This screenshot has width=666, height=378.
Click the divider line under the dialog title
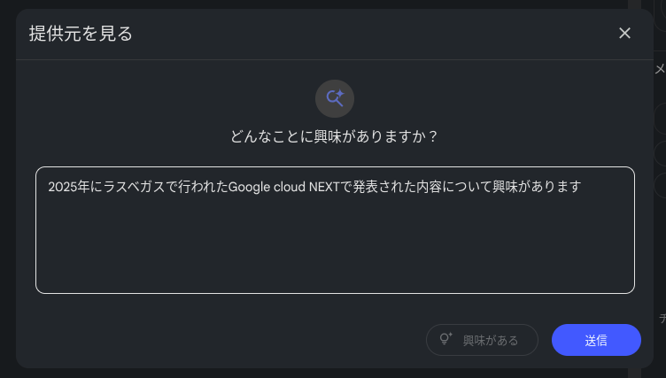tap(335, 60)
